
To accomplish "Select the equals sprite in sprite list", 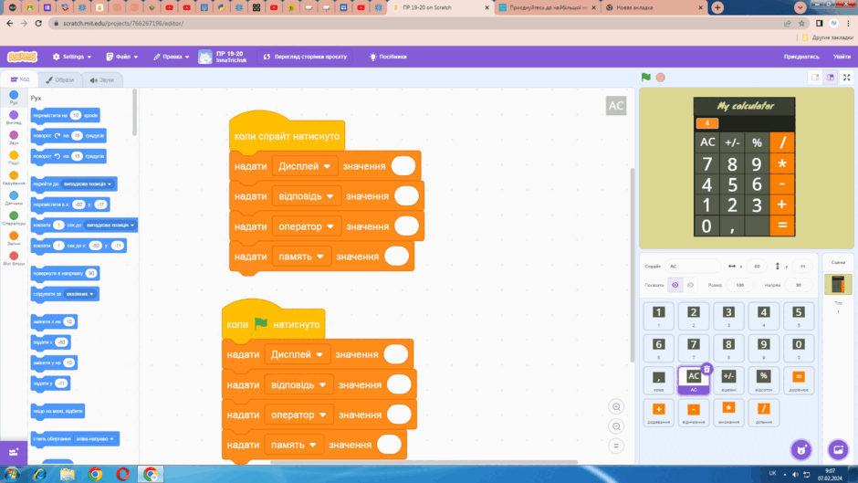I will pos(799,380).
